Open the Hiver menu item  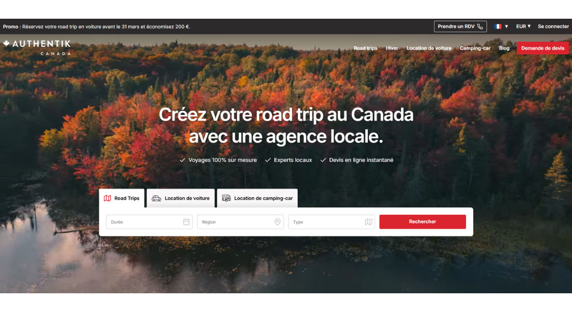pos(392,48)
